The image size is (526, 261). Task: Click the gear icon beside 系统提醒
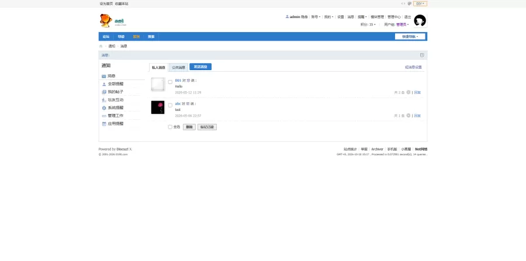[x=104, y=108]
